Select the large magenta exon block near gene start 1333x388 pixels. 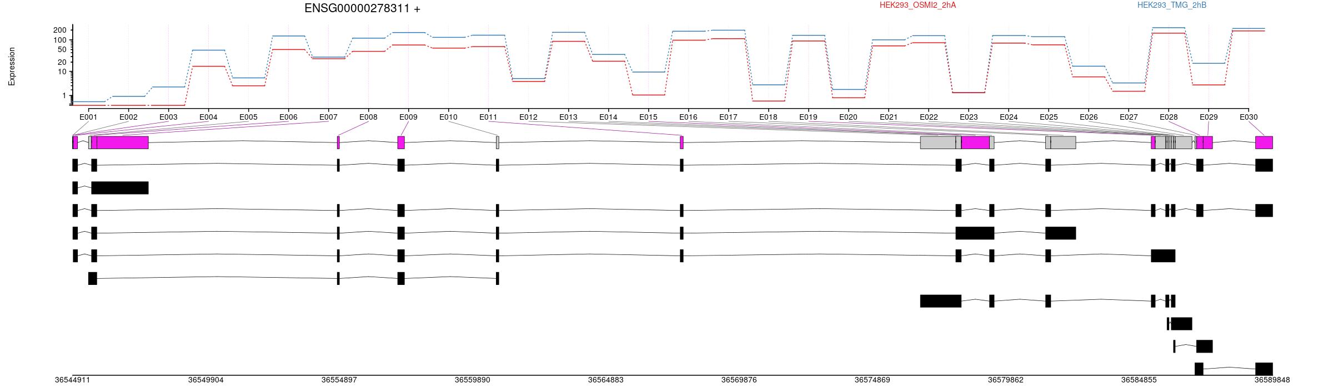pyautogui.click(x=123, y=142)
